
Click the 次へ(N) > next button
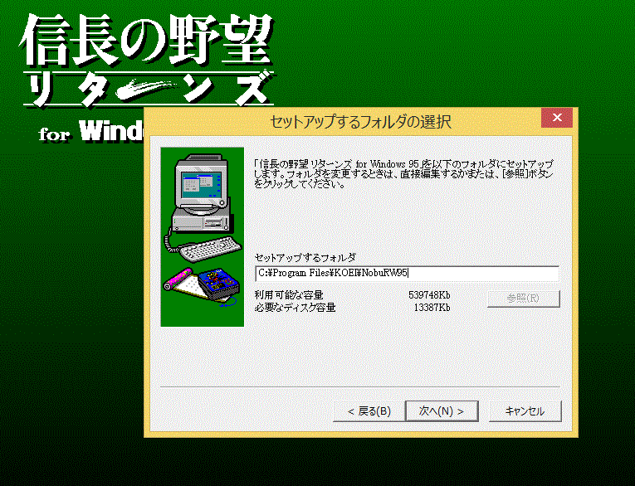pos(442,411)
